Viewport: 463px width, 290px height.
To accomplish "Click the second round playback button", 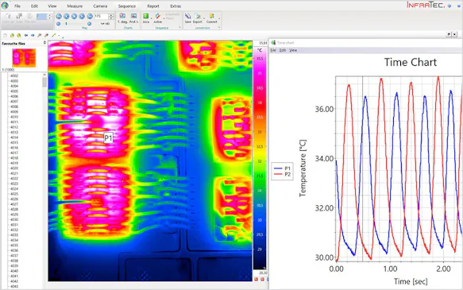I will [67, 16].
